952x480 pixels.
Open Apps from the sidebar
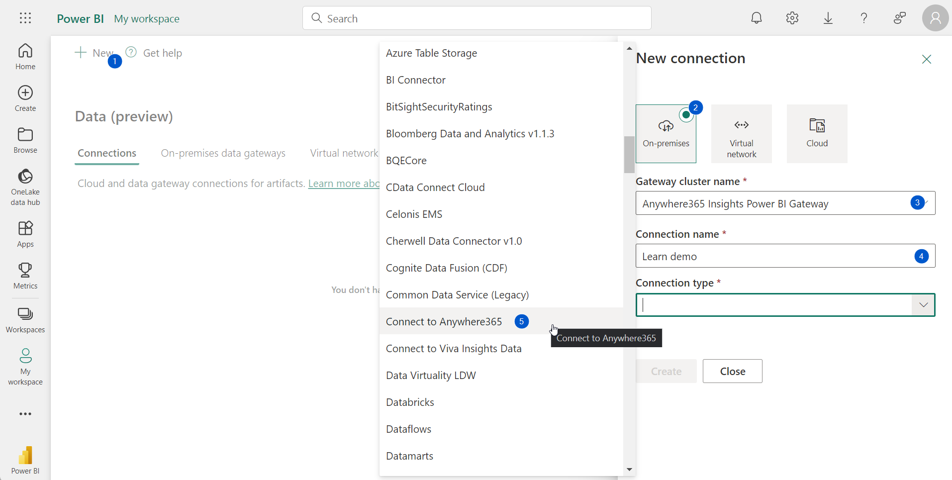pos(25,234)
